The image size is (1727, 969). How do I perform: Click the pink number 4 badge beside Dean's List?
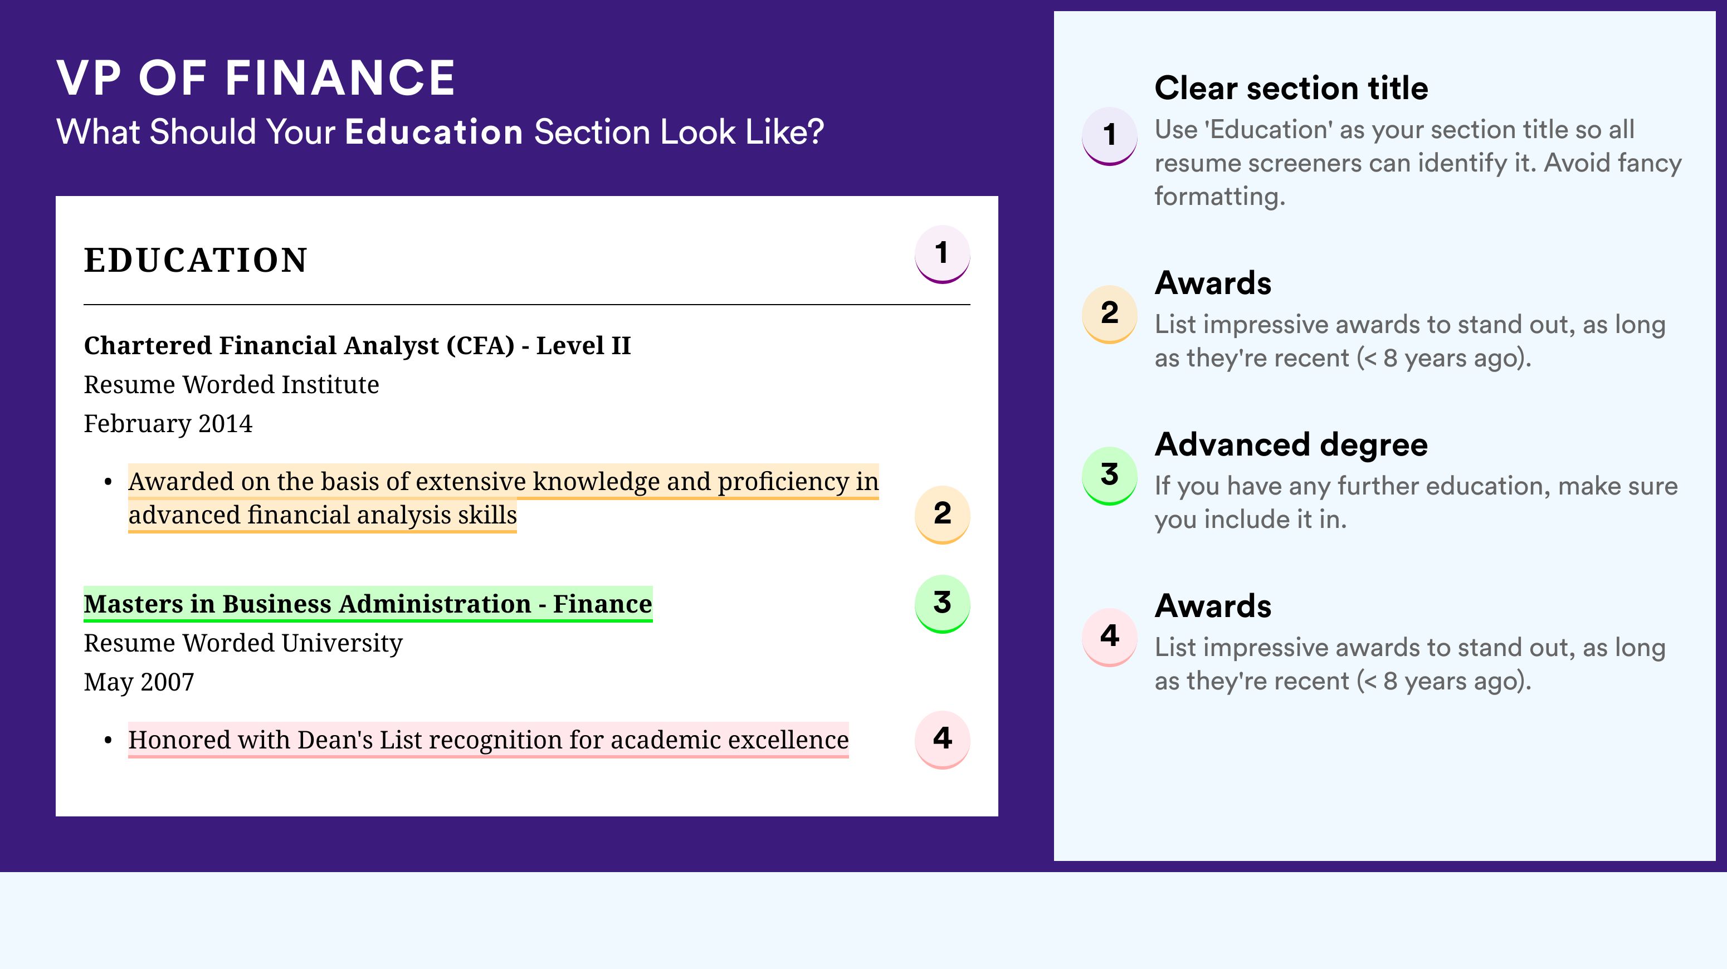[x=942, y=739]
